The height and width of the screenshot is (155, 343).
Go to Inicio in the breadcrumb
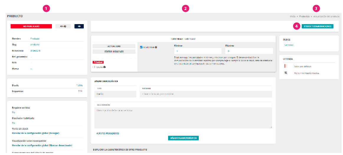[x=293, y=16]
